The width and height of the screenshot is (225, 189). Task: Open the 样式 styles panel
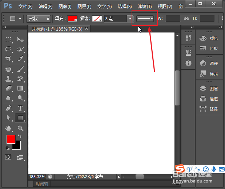[209, 74]
